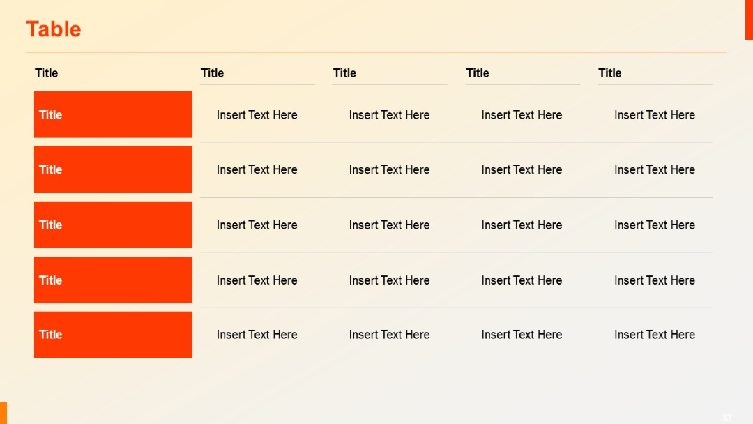
Task: Select the top orange 'Title' row cell
Action: click(x=113, y=114)
